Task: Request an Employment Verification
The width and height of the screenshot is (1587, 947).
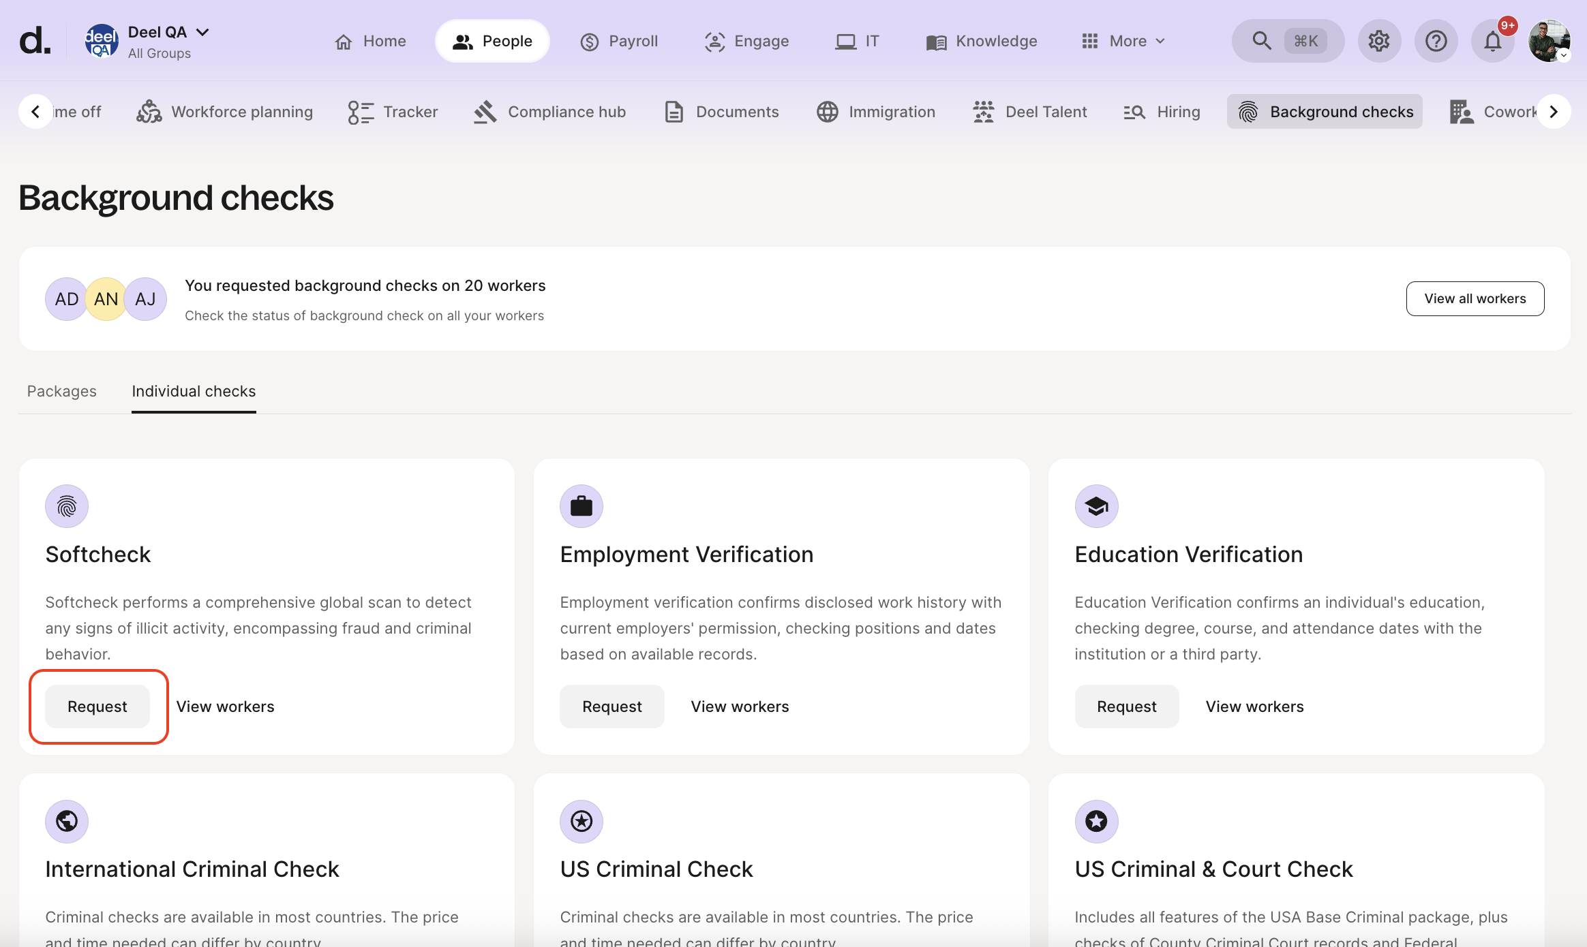Action: click(x=612, y=707)
